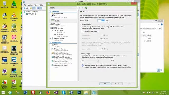This screenshot has height=95, width=169.
Task: Collapse the Management section header
Action: (x=50, y=42)
